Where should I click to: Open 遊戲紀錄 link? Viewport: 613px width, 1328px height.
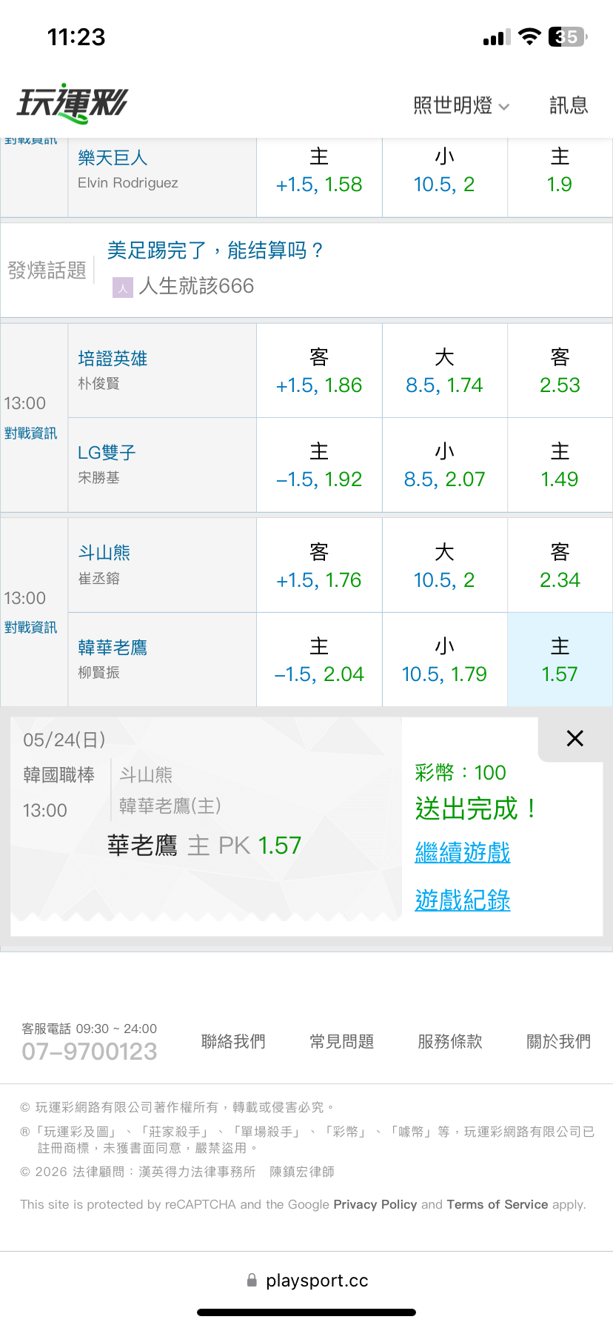pos(463,900)
